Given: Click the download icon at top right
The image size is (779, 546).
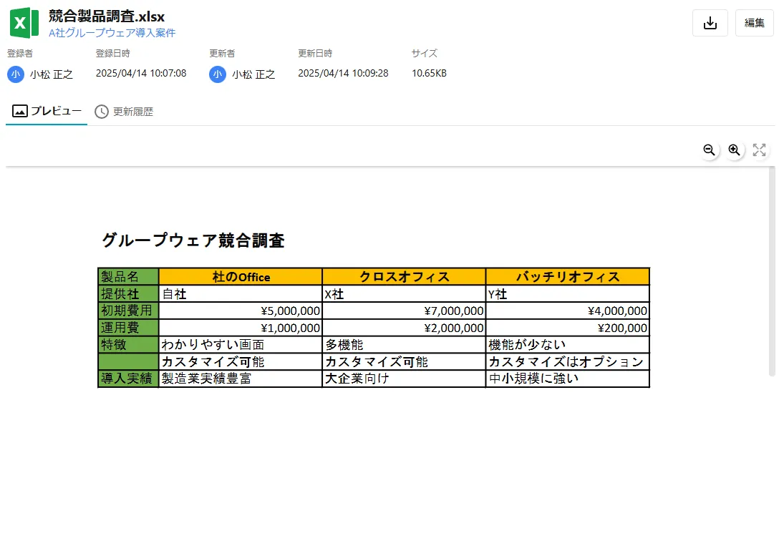Looking at the screenshot, I should click(x=710, y=23).
